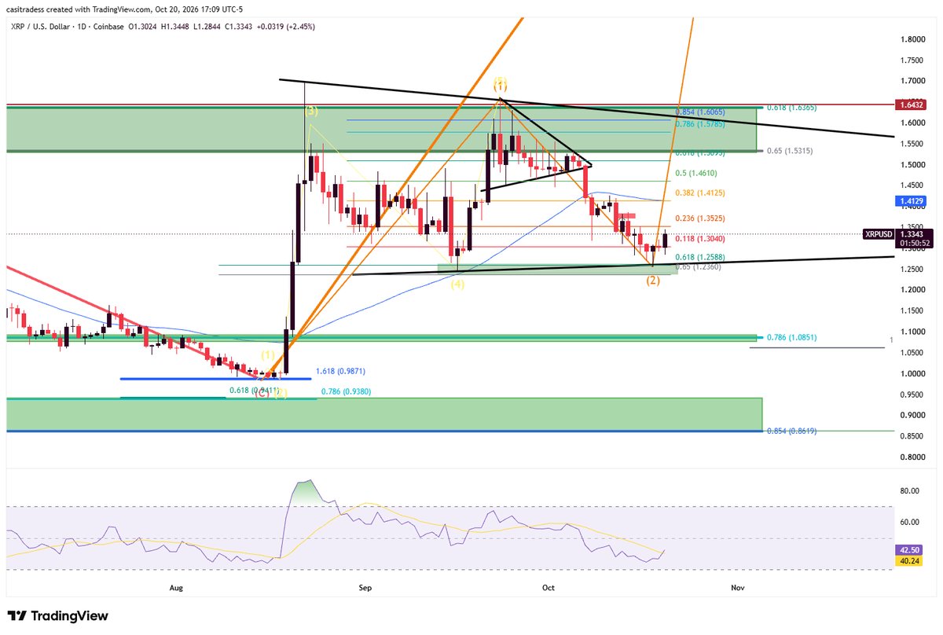Select the Fibonacci label 0.854 (0.8619)

pos(790,431)
